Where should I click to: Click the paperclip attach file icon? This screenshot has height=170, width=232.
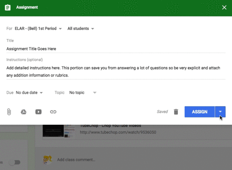pos(9,112)
